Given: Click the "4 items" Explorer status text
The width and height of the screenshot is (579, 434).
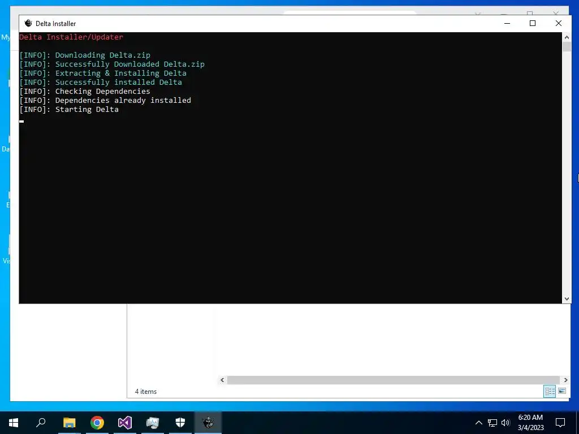Looking at the screenshot, I should (x=146, y=392).
